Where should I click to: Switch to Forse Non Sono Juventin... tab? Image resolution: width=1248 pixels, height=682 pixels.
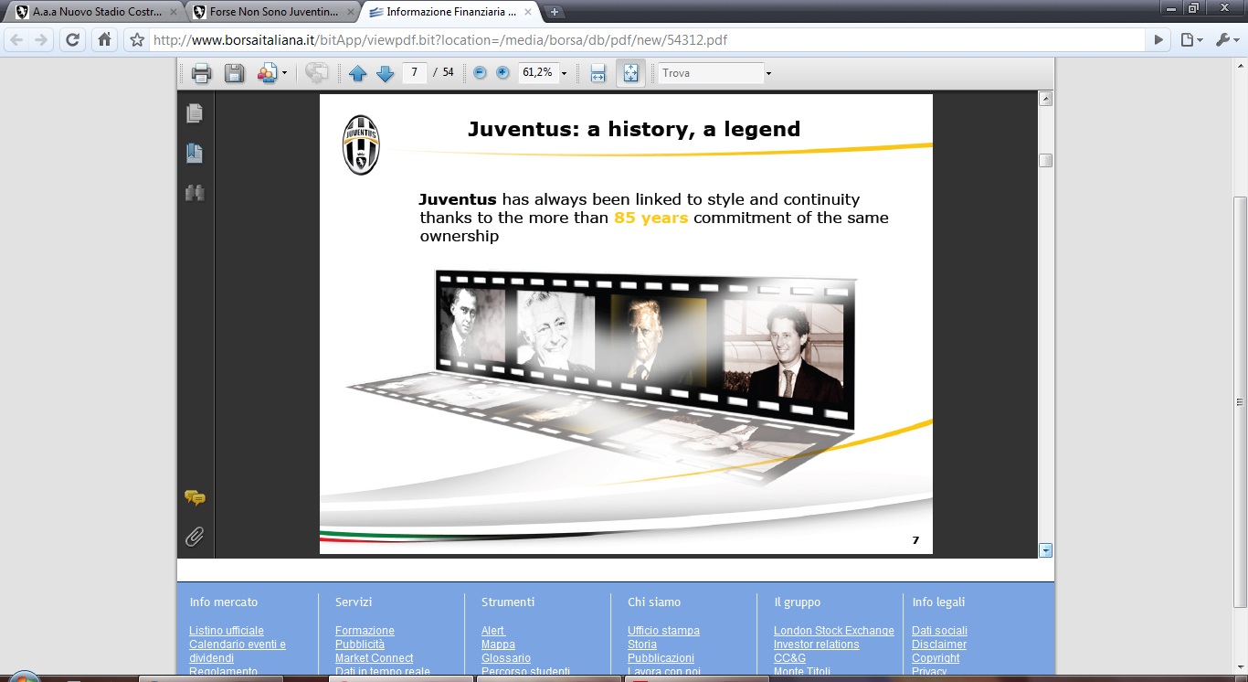(x=274, y=12)
